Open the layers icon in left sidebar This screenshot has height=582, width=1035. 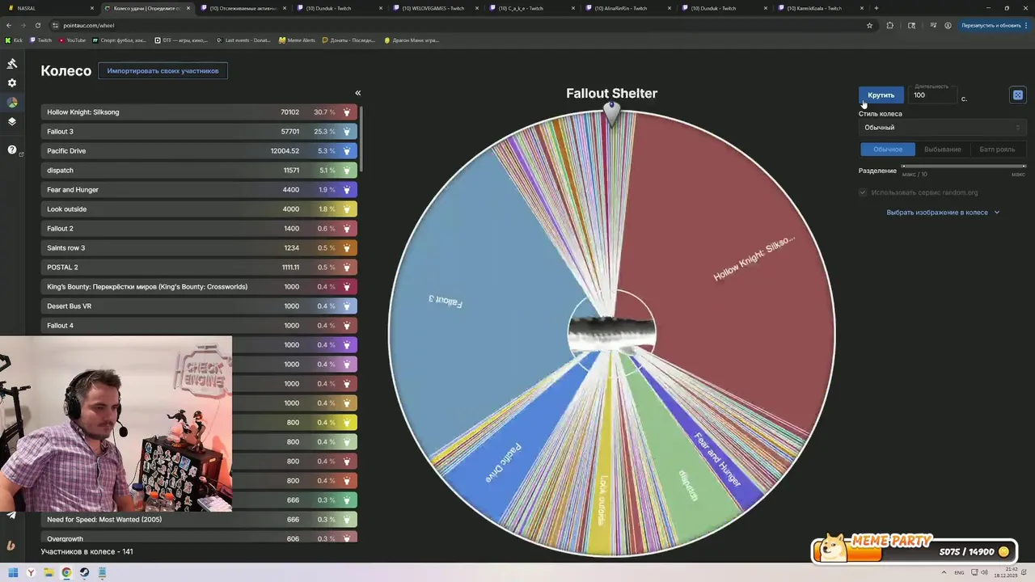[12, 122]
